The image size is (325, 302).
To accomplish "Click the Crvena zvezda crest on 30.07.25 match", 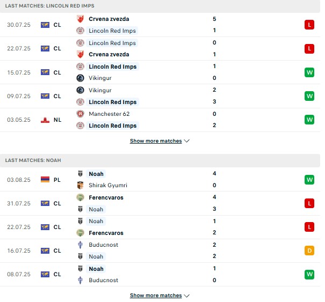I will pyautogui.click(x=80, y=19).
